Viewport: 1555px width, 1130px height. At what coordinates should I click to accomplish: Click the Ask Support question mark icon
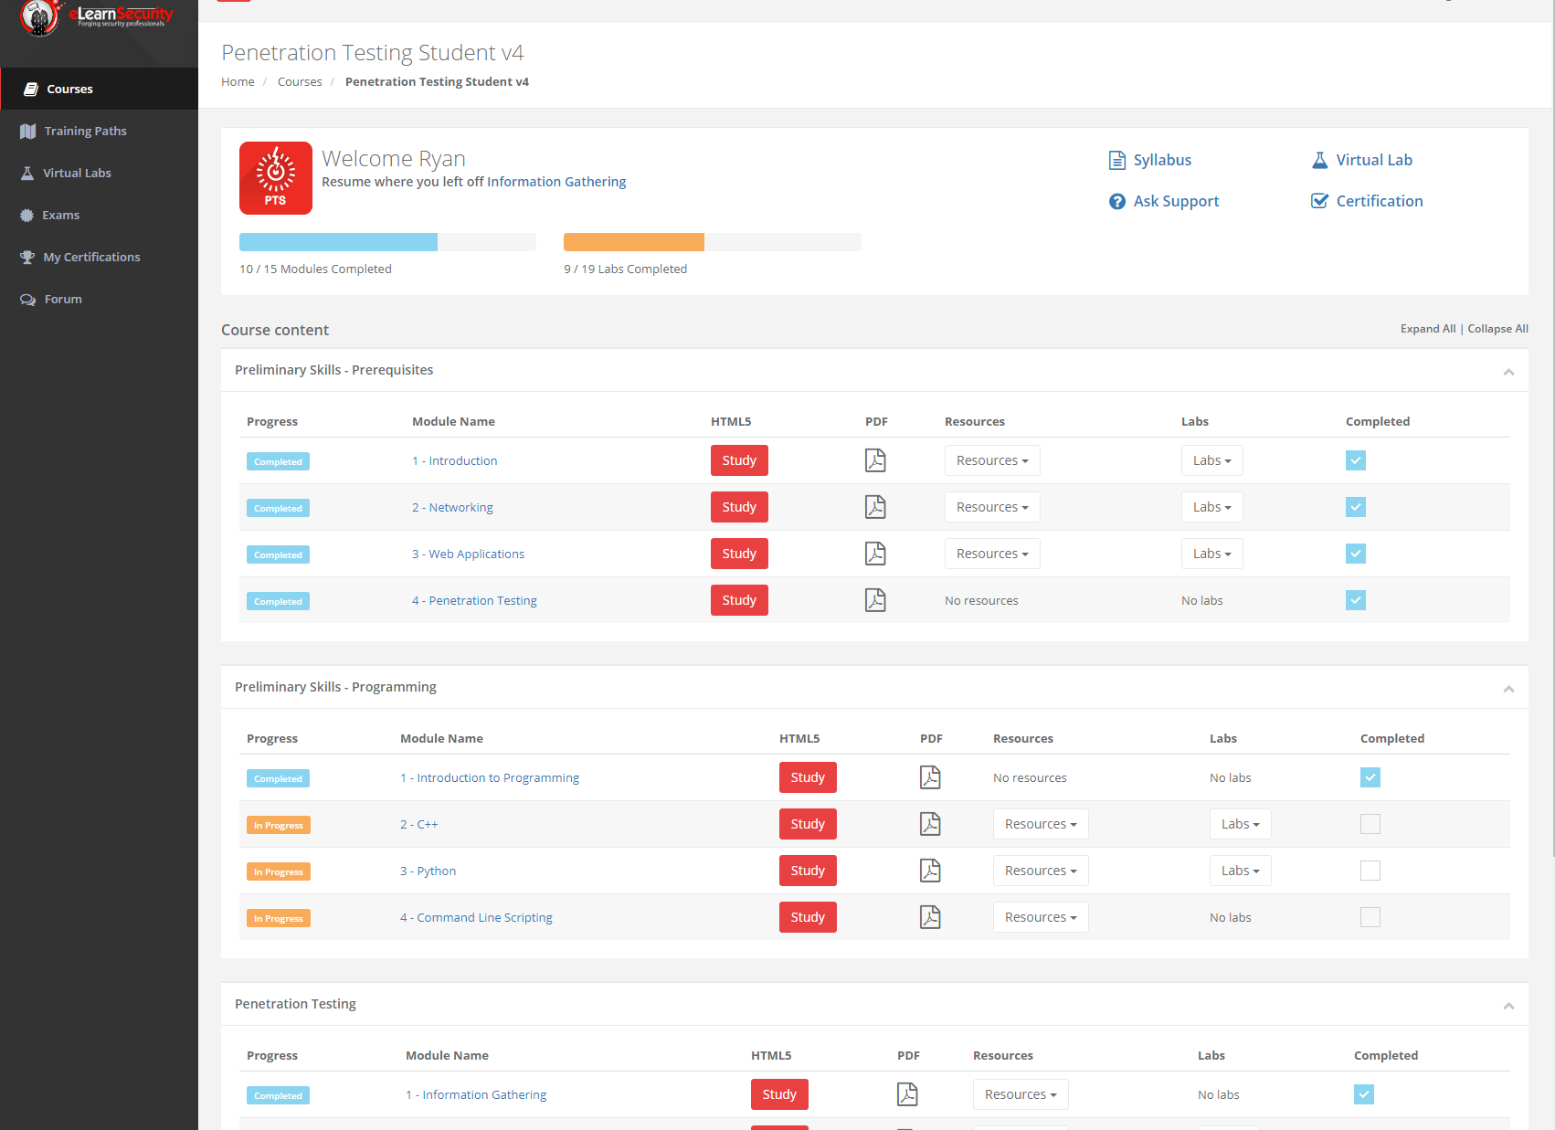[1116, 201]
